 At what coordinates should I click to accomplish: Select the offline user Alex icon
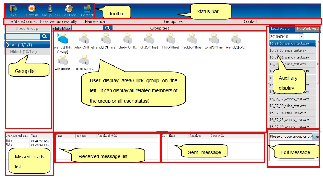tap(85, 38)
